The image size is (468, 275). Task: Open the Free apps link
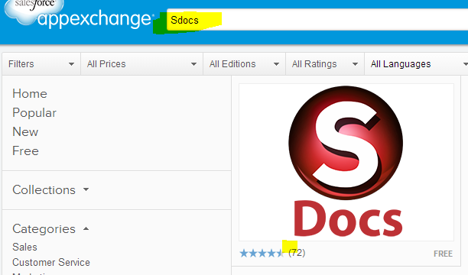pos(26,151)
